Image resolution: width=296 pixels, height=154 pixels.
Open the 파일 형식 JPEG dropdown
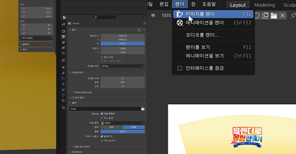pos(123,123)
